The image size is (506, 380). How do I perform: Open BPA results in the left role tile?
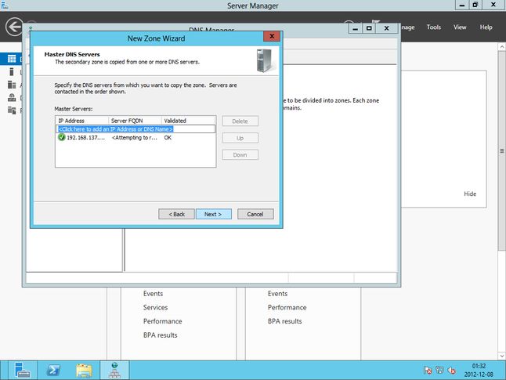pos(160,335)
